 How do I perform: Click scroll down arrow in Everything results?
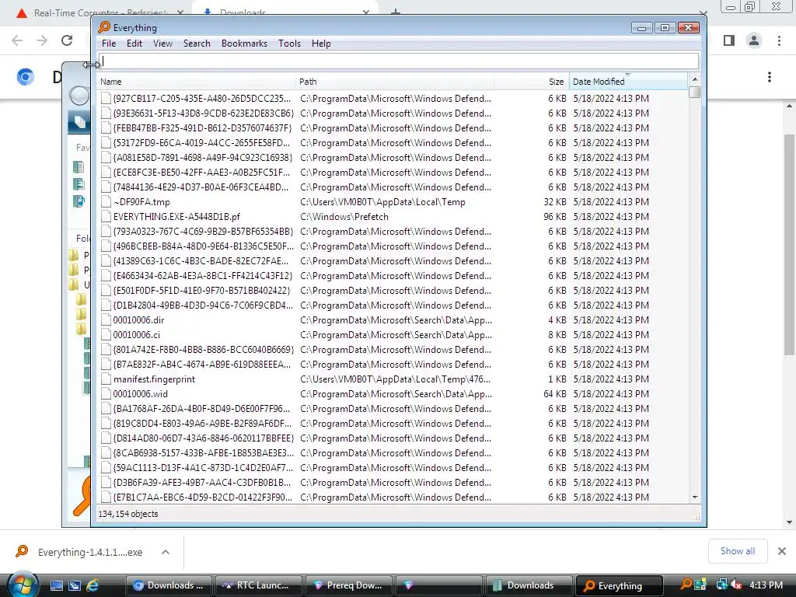695,497
